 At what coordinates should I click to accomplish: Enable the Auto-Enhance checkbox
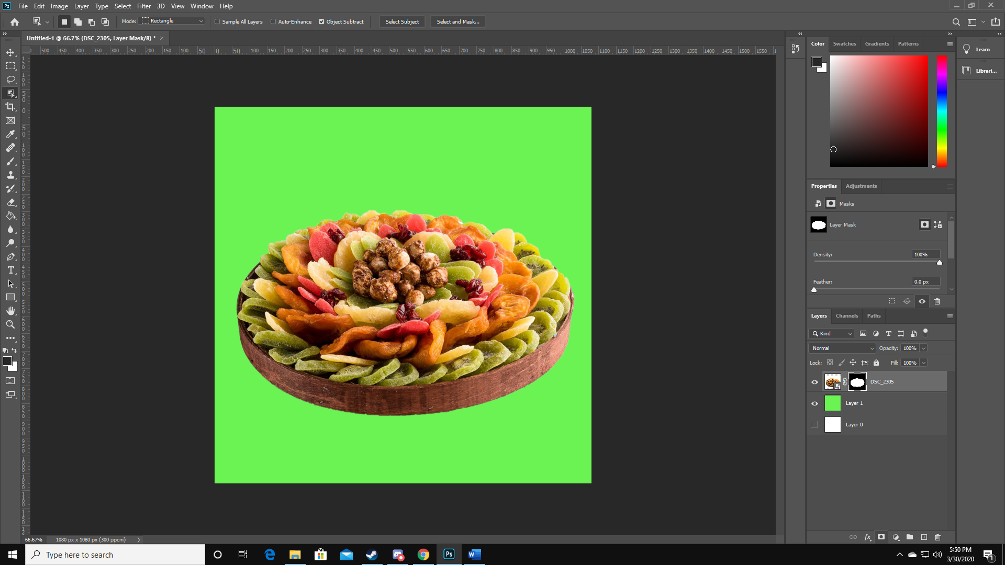pos(273,22)
